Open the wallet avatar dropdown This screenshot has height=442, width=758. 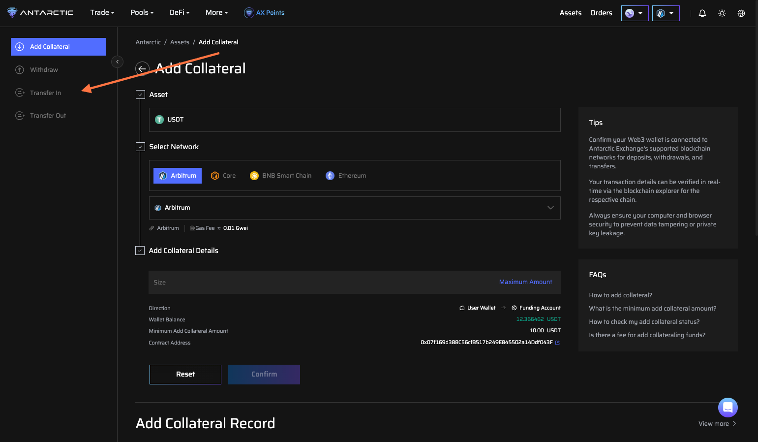[x=635, y=13]
